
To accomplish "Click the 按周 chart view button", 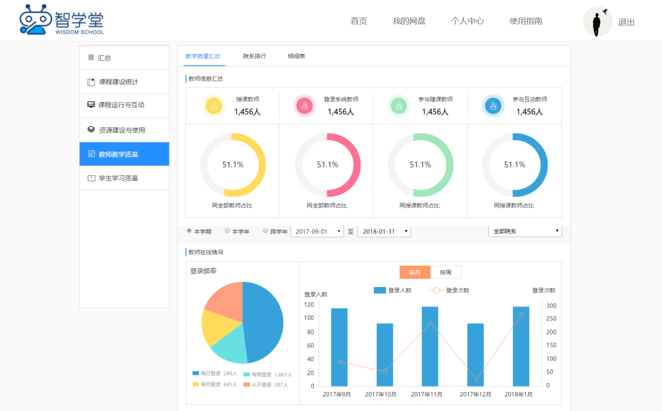I will coord(445,273).
